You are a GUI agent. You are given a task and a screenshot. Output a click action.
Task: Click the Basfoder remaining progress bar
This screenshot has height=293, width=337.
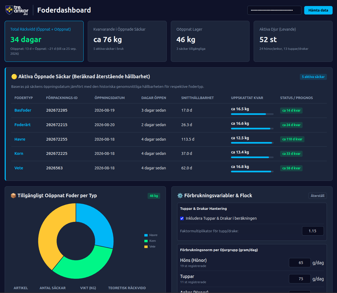click(252, 114)
